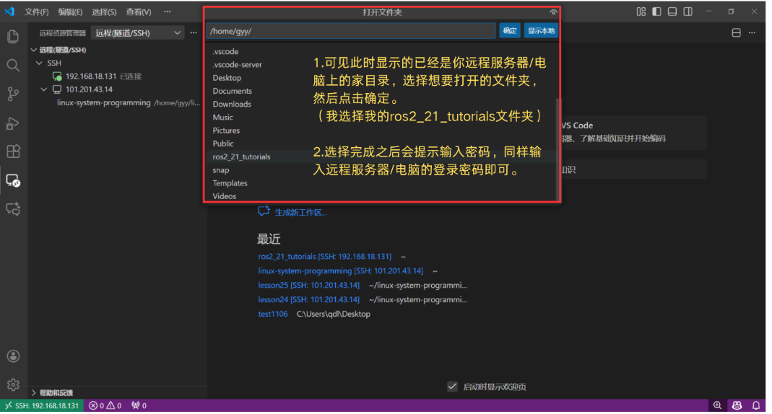Open the overflow menu ellipsis in menu bar
Viewport: 772px width, 414px height.
click(168, 12)
